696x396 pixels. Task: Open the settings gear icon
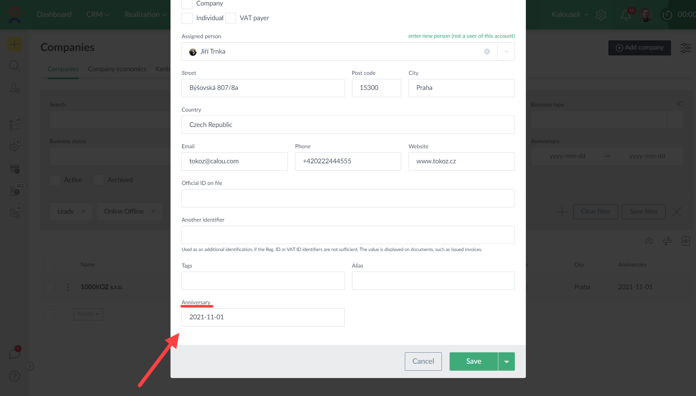tap(601, 15)
